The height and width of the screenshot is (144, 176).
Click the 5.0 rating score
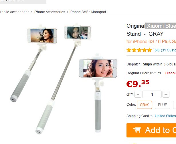[x=157, y=50]
